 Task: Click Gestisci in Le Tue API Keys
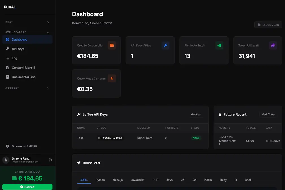pyautogui.click(x=196, y=115)
